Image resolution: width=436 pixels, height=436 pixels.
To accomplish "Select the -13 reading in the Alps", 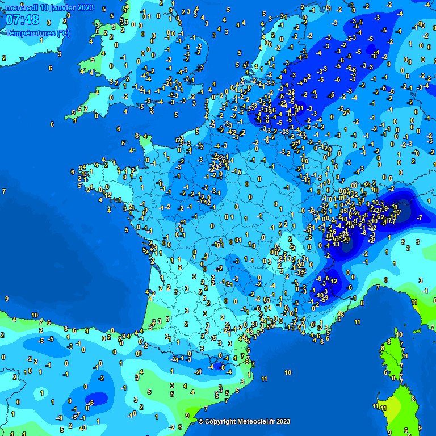I will pyautogui.click(x=335, y=244).
